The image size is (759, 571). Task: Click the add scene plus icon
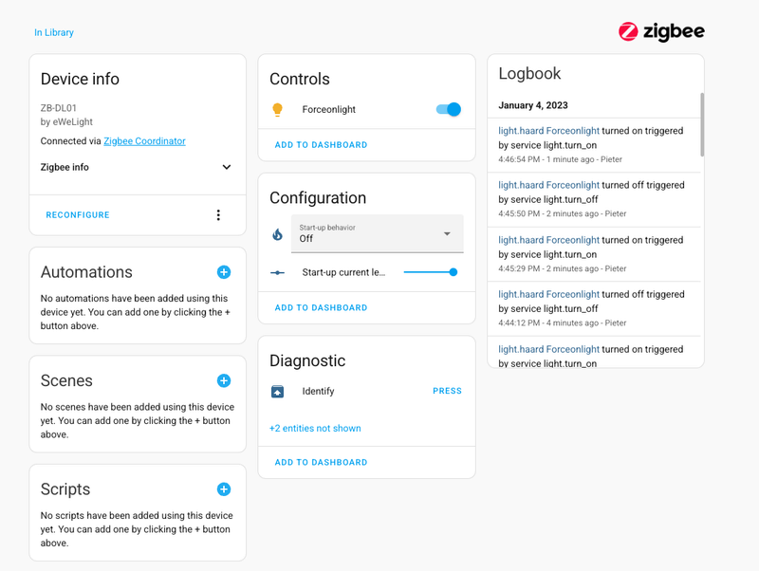pos(224,380)
